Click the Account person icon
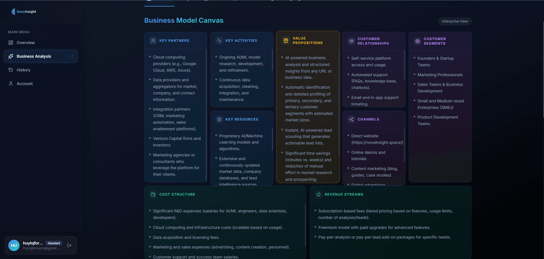The height and width of the screenshot is (259, 544). click(x=11, y=83)
